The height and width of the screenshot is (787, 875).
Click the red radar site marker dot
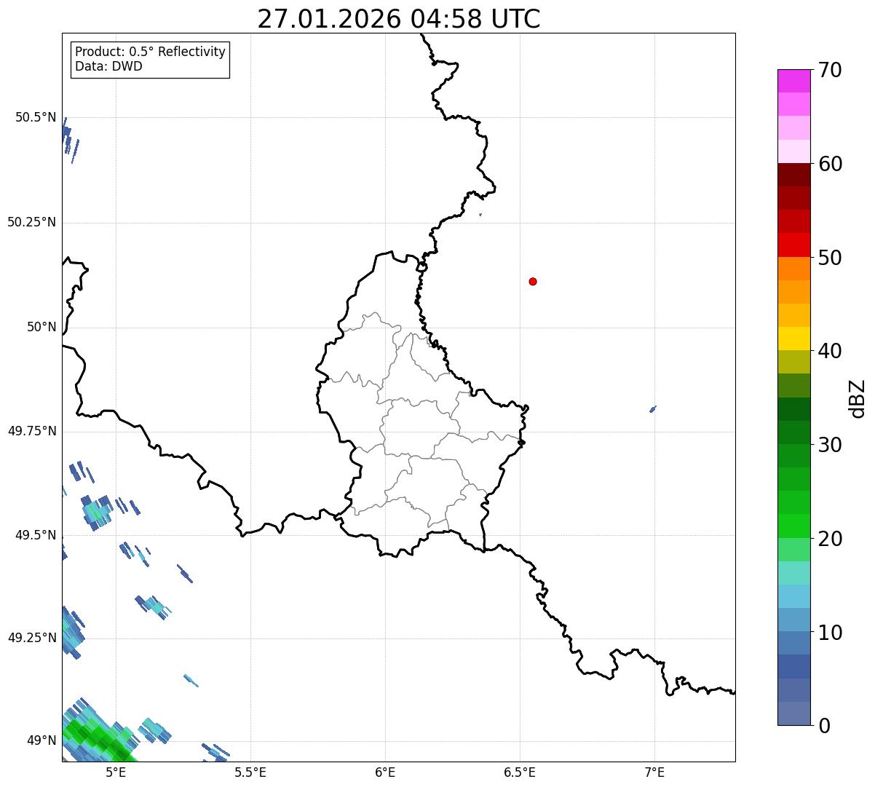pyautogui.click(x=533, y=282)
